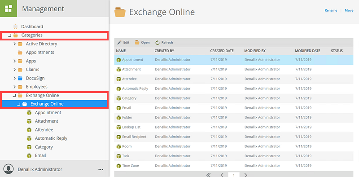Screen dimensions: 359x177
Task: Click the Automatic Reply cube icon in tree
Action: 29,138
